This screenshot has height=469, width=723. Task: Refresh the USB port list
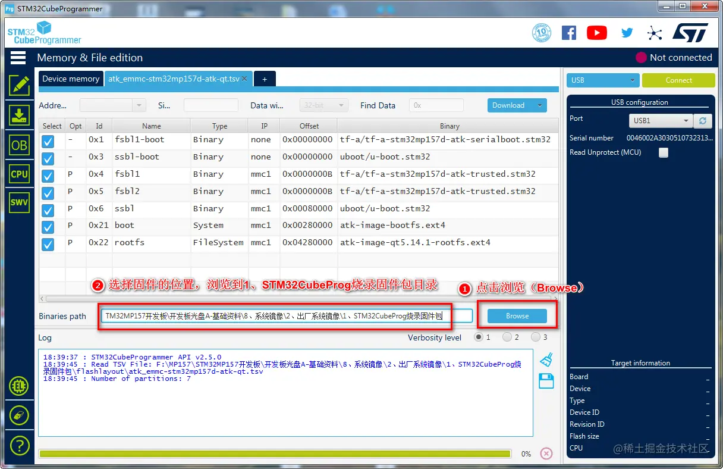(x=703, y=121)
